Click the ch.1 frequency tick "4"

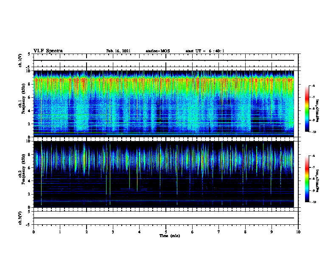[x=30, y=111]
